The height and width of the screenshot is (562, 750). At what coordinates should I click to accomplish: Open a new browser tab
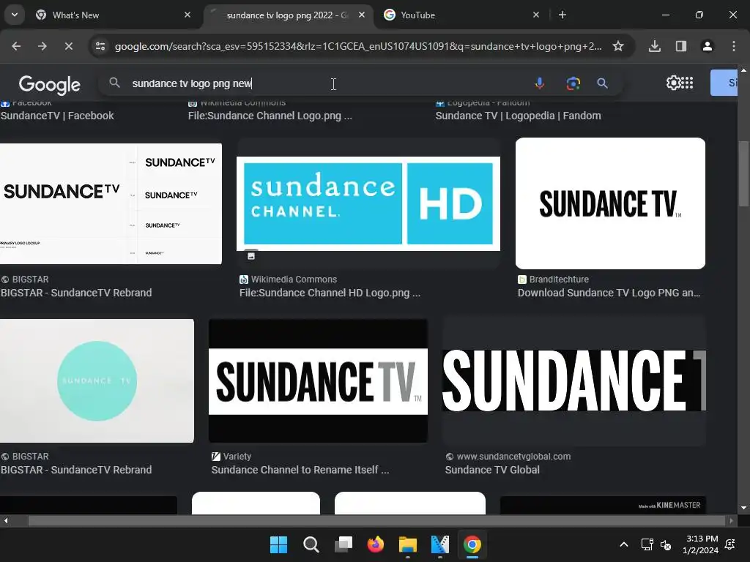(x=562, y=15)
